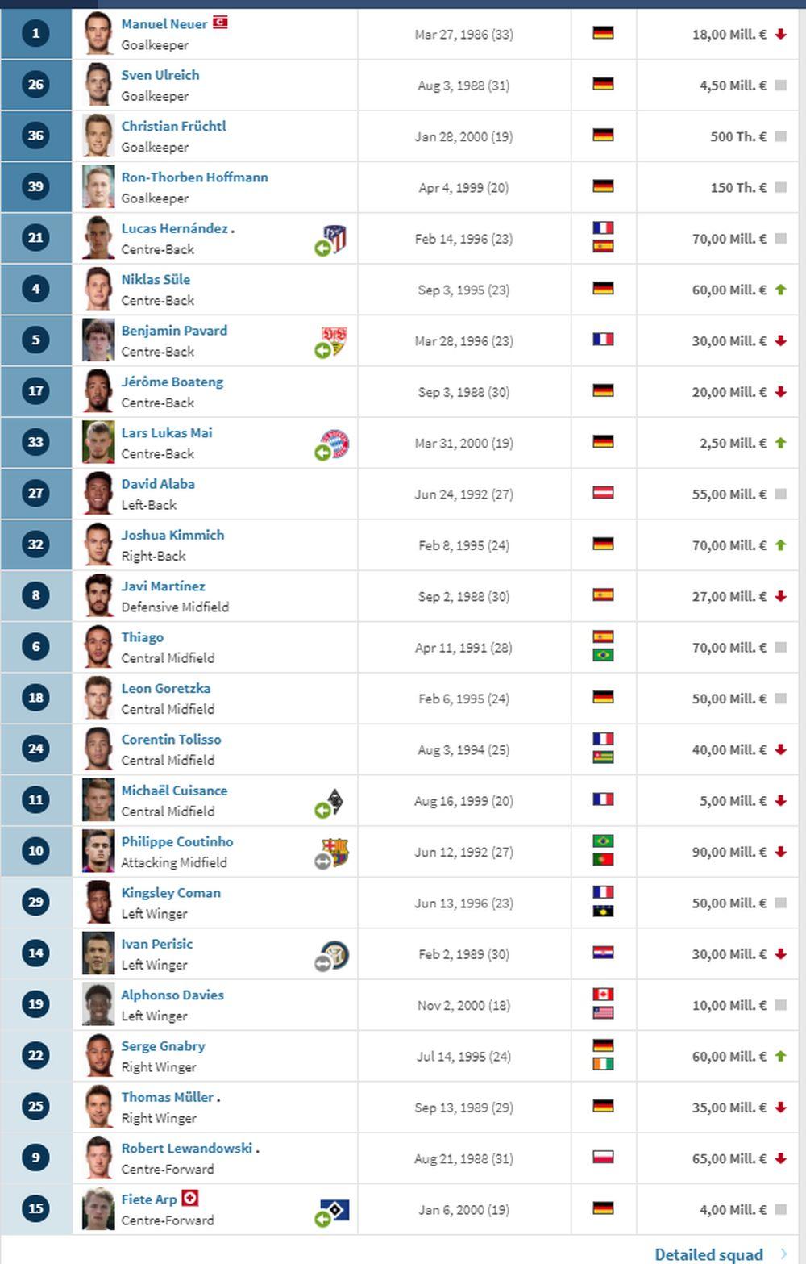Click the Hamburger SV crest beside Fiete Arp
Image resolution: width=806 pixels, height=1264 pixels.
336,1210
